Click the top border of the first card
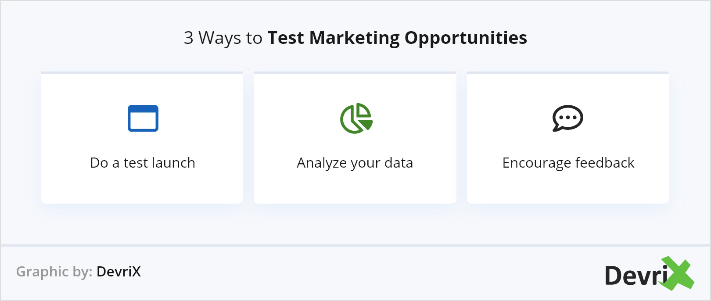The image size is (711, 301). tap(142, 73)
